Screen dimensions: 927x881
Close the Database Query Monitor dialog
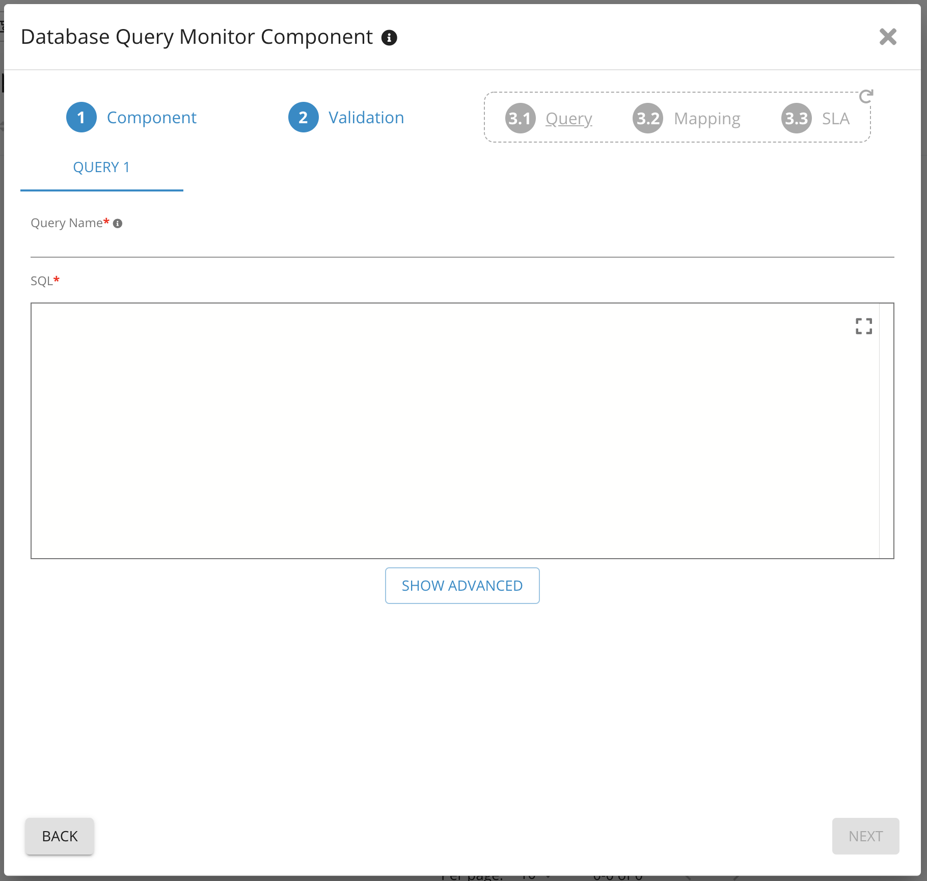coord(888,37)
